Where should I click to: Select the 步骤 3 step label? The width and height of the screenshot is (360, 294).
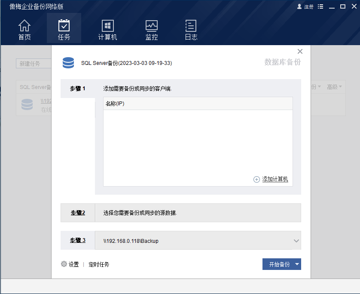tap(78, 241)
